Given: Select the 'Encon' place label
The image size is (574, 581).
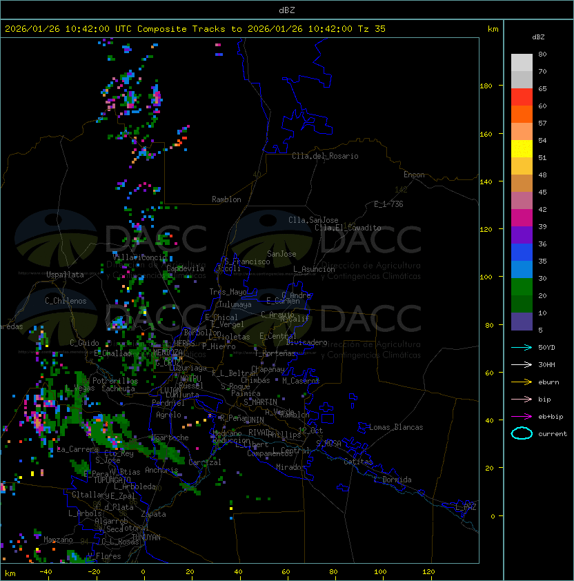Looking at the screenshot, I should [414, 175].
